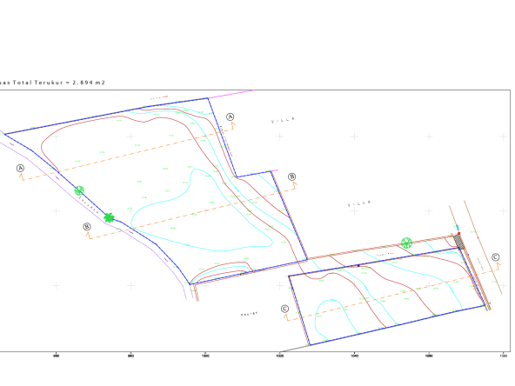This screenshot has width=515, height=386.
Task: Select section marker B below the road
Action: (87, 227)
